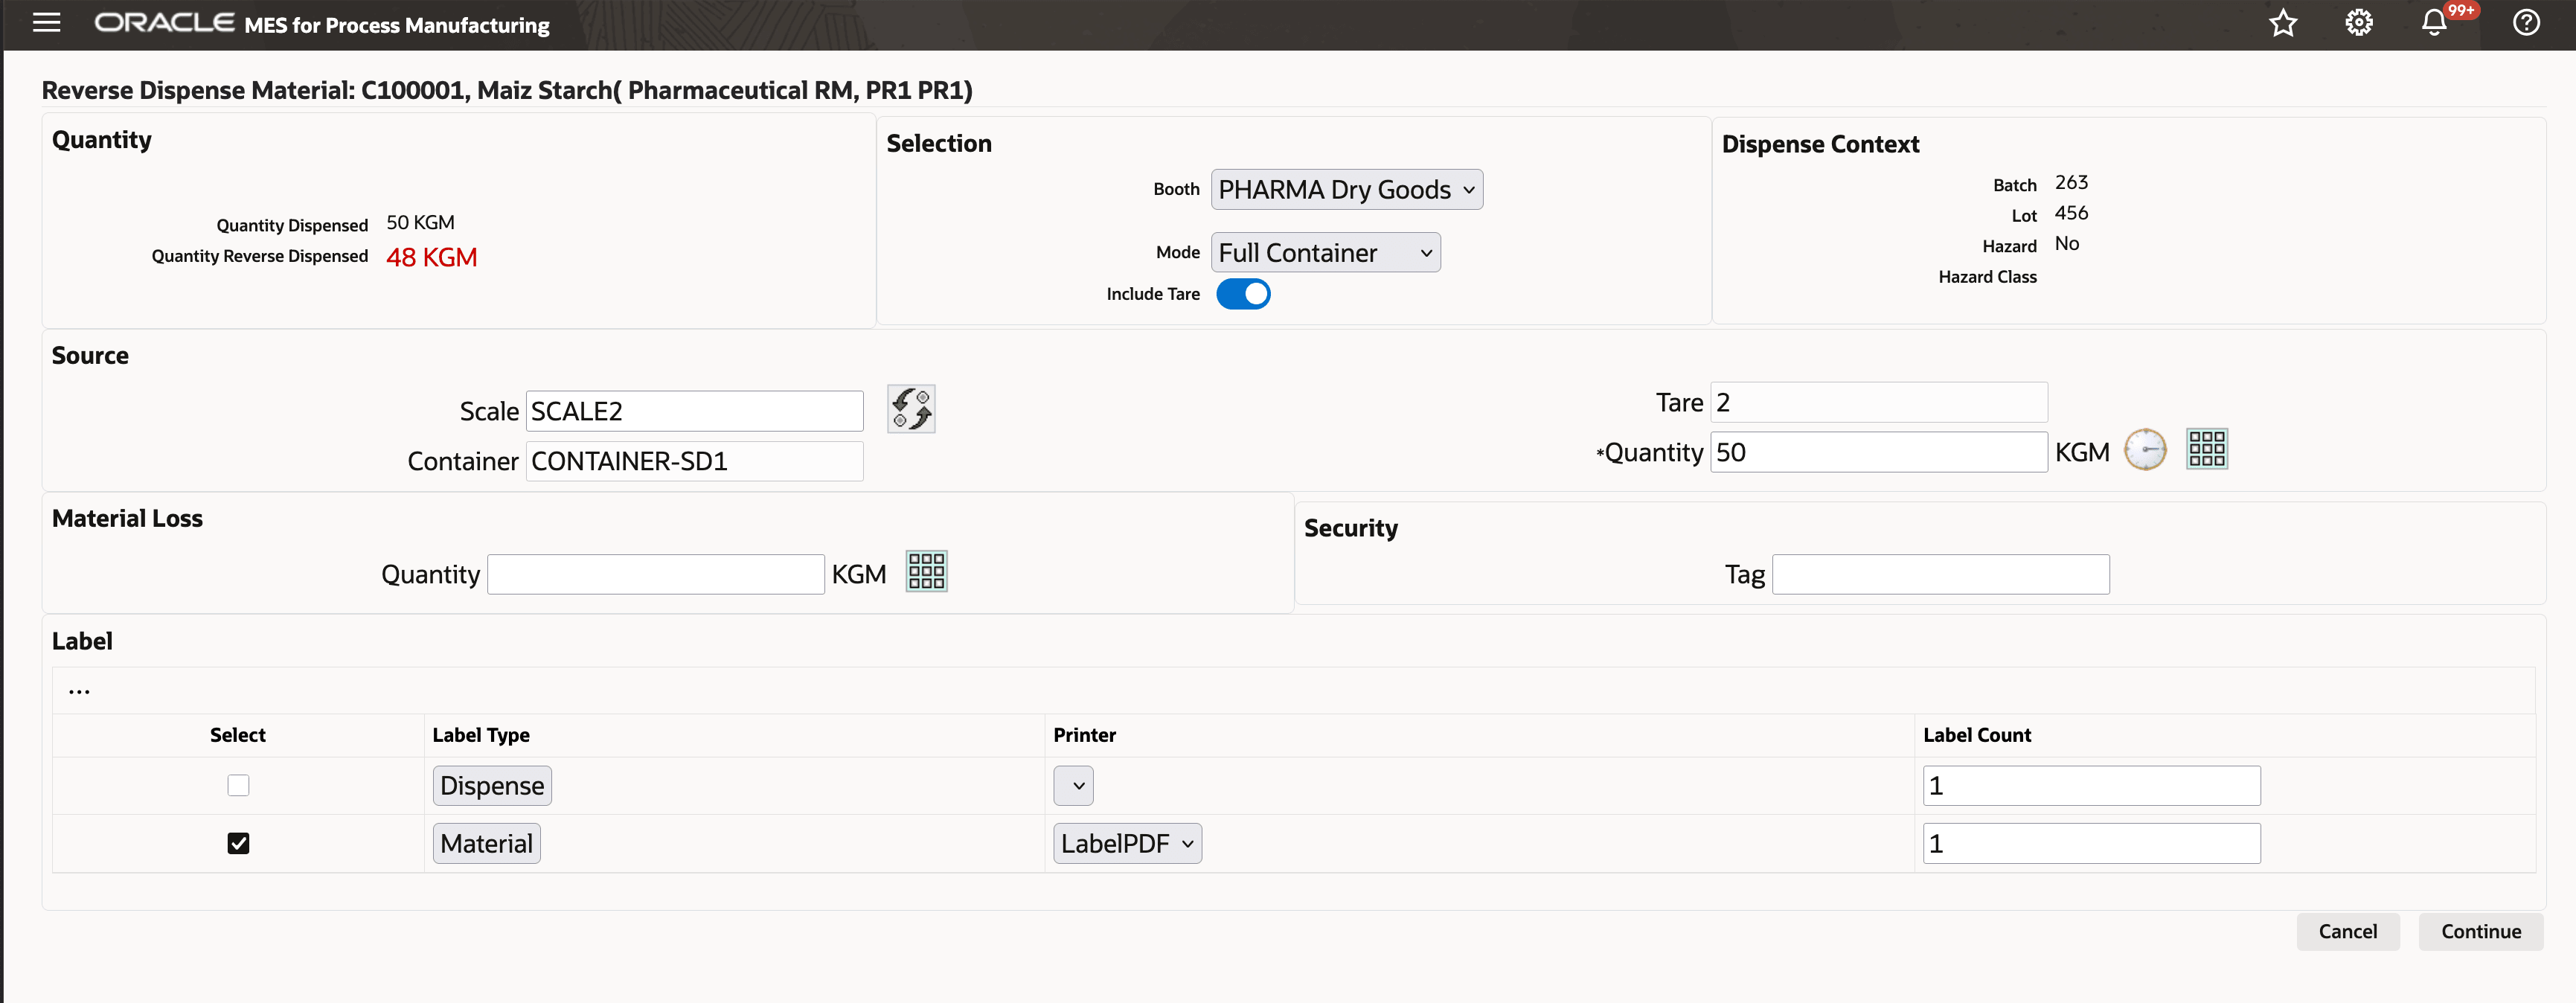Open keypad icon next to source Quantity

click(2206, 450)
